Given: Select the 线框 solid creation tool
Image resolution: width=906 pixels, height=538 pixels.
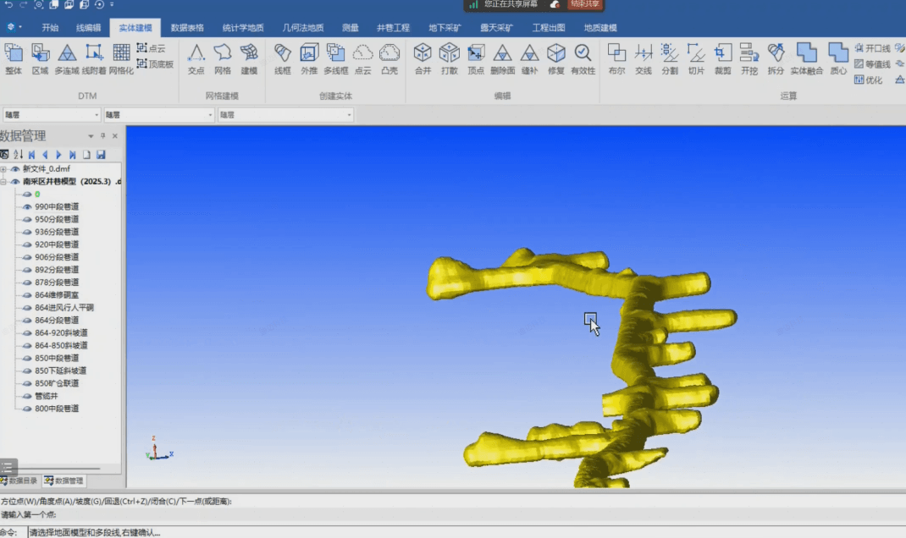Looking at the screenshot, I should coord(283,59).
